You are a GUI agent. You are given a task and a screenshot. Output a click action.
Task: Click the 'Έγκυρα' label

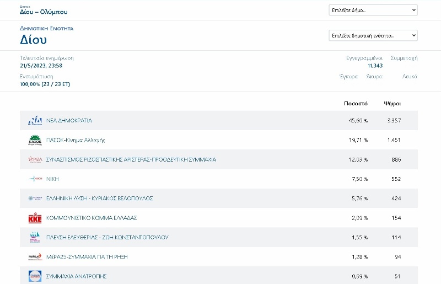349,77
